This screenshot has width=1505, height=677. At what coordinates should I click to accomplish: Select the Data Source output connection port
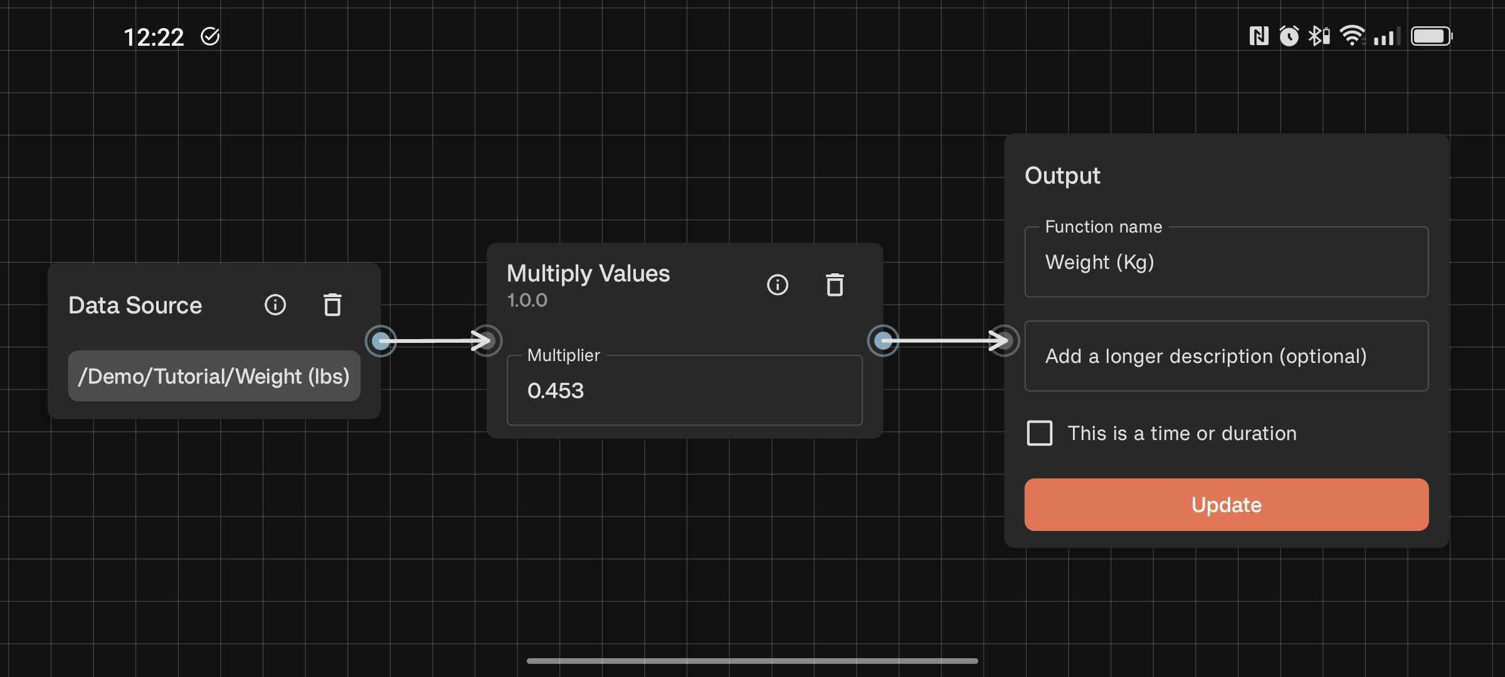(382, 340)
